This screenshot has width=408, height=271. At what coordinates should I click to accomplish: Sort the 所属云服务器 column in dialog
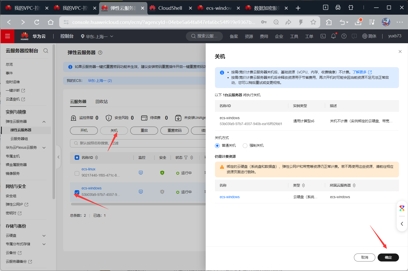click(x=354, y=185)
